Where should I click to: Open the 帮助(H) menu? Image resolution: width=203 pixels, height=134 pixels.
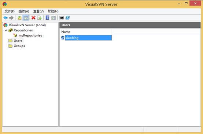pos(53,11)
